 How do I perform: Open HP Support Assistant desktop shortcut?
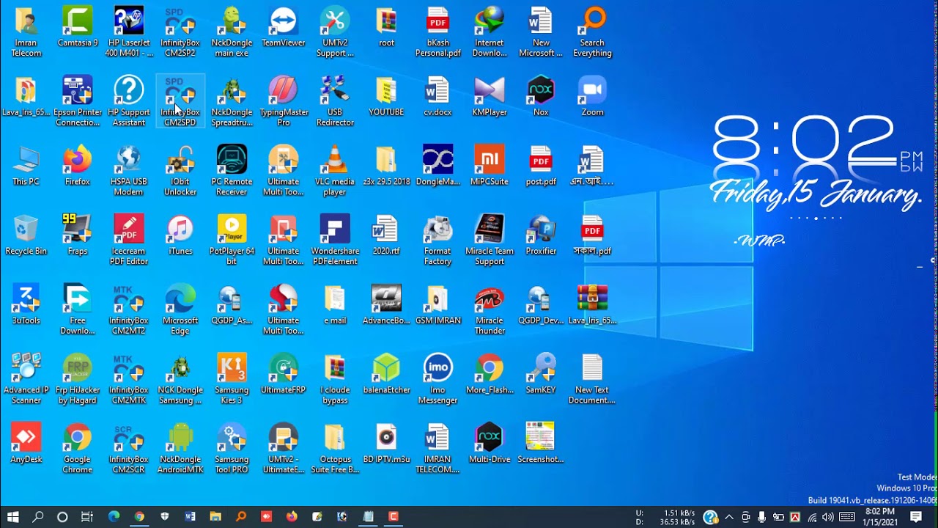129,100
